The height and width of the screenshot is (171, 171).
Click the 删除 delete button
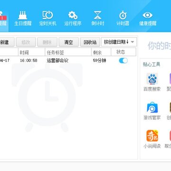47,42
